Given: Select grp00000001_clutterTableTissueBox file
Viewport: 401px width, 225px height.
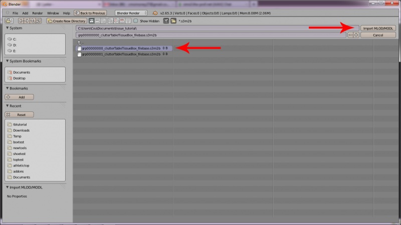Looking at the screenshot, I should click(x=121, y=53).
